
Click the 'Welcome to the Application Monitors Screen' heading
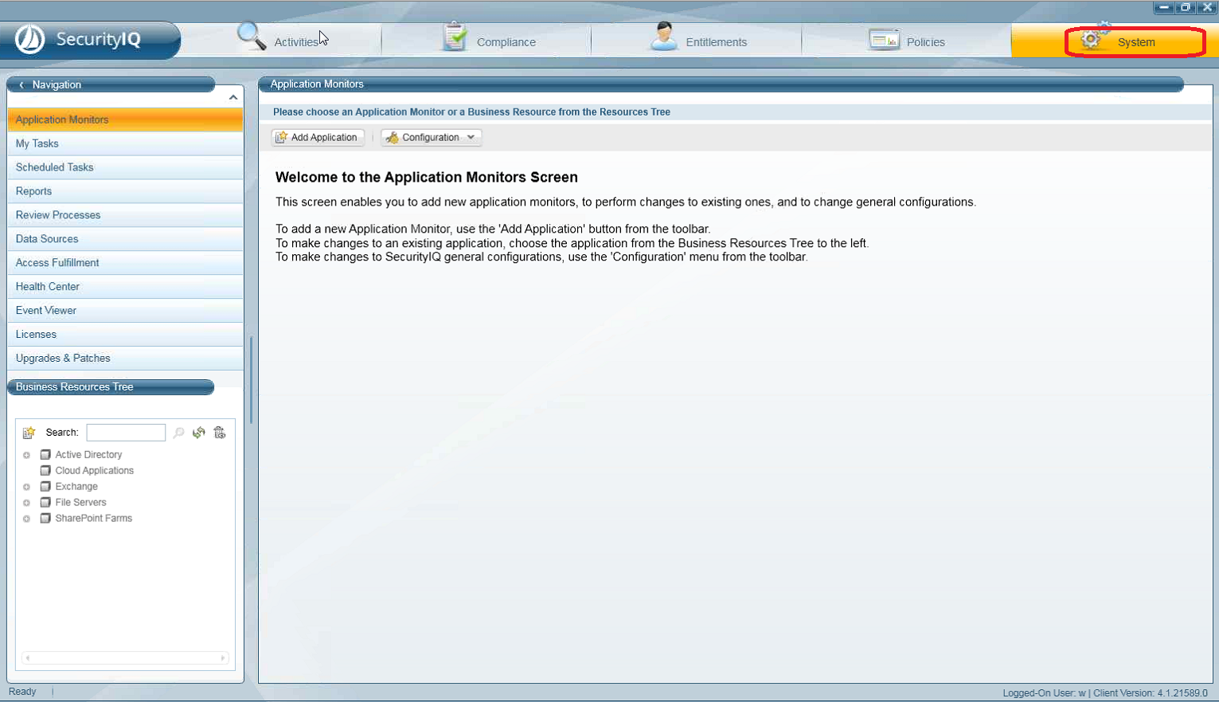point(427,178)
